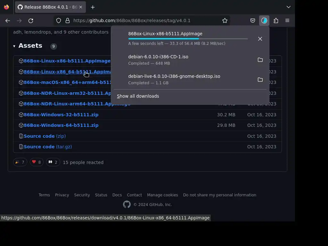Screen dimensions: 328x246
Task: Download 86Box-Windows-32-b5111.zip
Action: point(61,115)
